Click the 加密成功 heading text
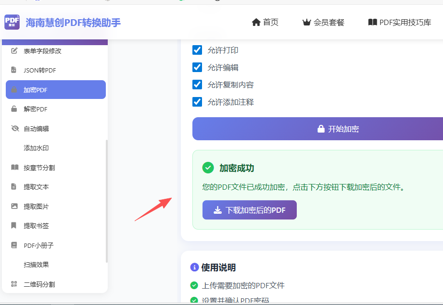Image resolution: width=443 pixels, height=305 pixels. (x=237, y=168)
